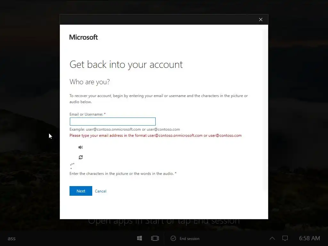Focus the Email or Username field
The height and width of the screenshot is (246, 328).
pos(112,121)
